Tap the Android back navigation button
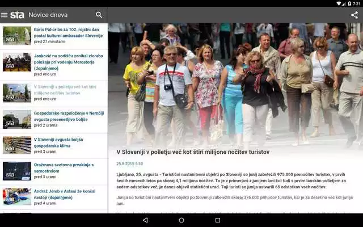Screen dimensions: 363x227 coord(145,220)
